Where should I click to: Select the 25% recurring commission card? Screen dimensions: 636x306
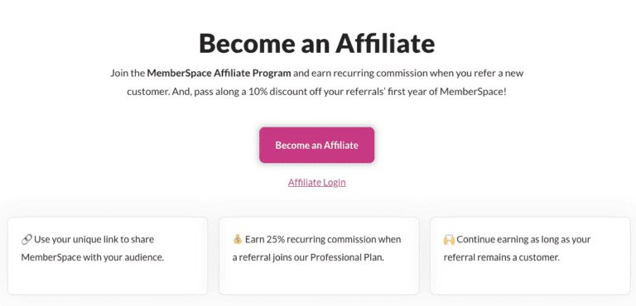pos(319,256)
